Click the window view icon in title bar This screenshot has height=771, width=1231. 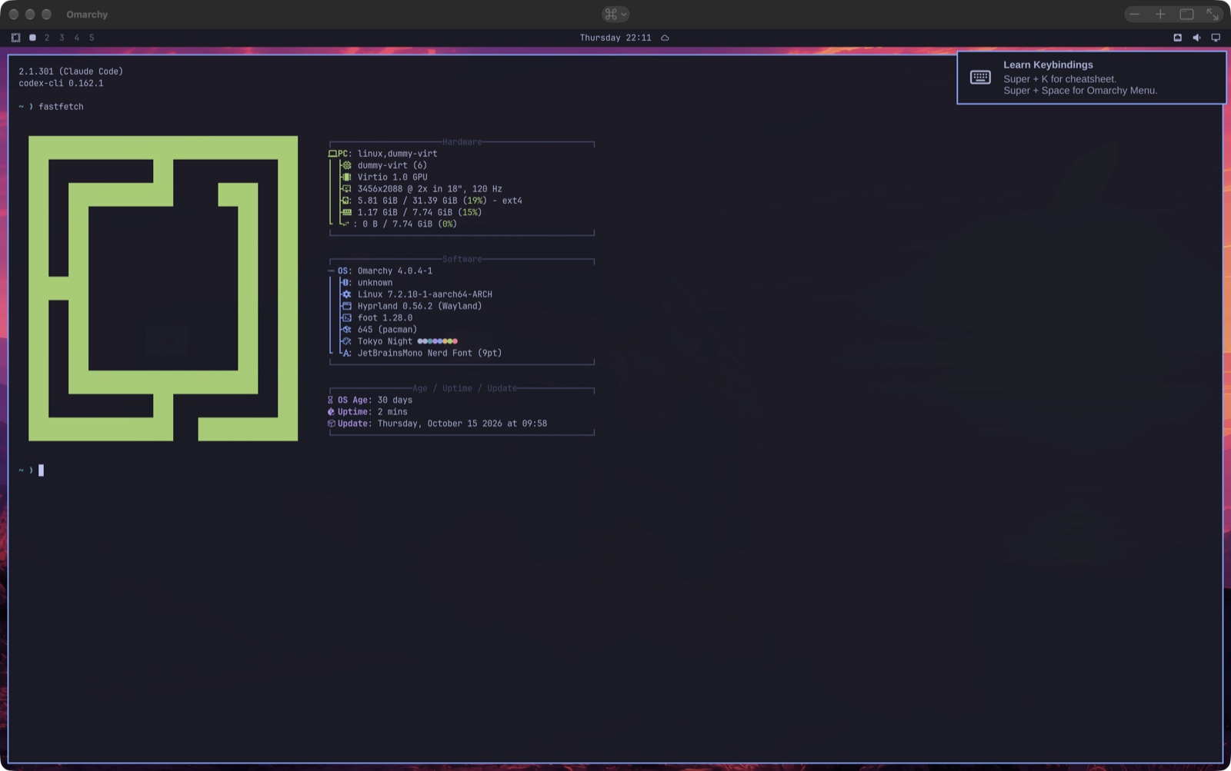[x=1186, y=14]
